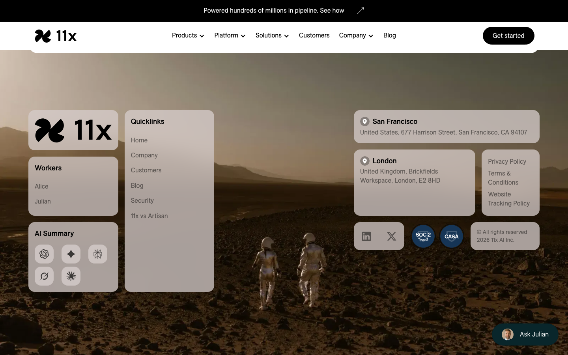Click the large 11x footer logo
Viewport: 568px width, 355px height.
[73, 130]
